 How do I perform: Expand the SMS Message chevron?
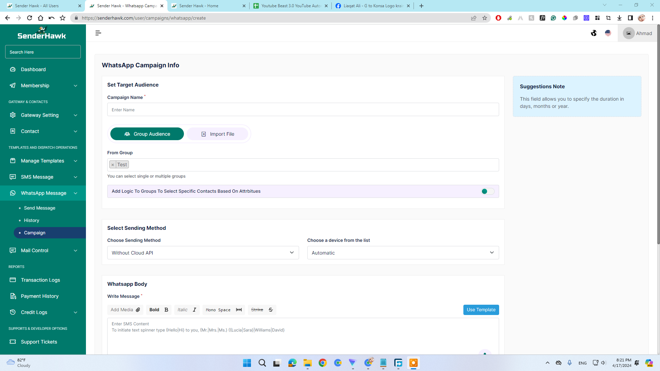pyautogui.click(x=76, y=177)
